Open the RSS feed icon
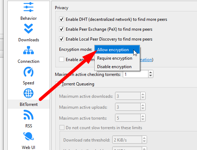 [28, 115]
